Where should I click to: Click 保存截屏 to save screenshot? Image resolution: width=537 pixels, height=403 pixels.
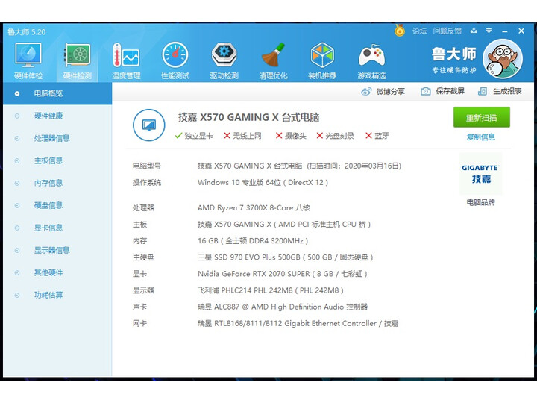point(442,91)
